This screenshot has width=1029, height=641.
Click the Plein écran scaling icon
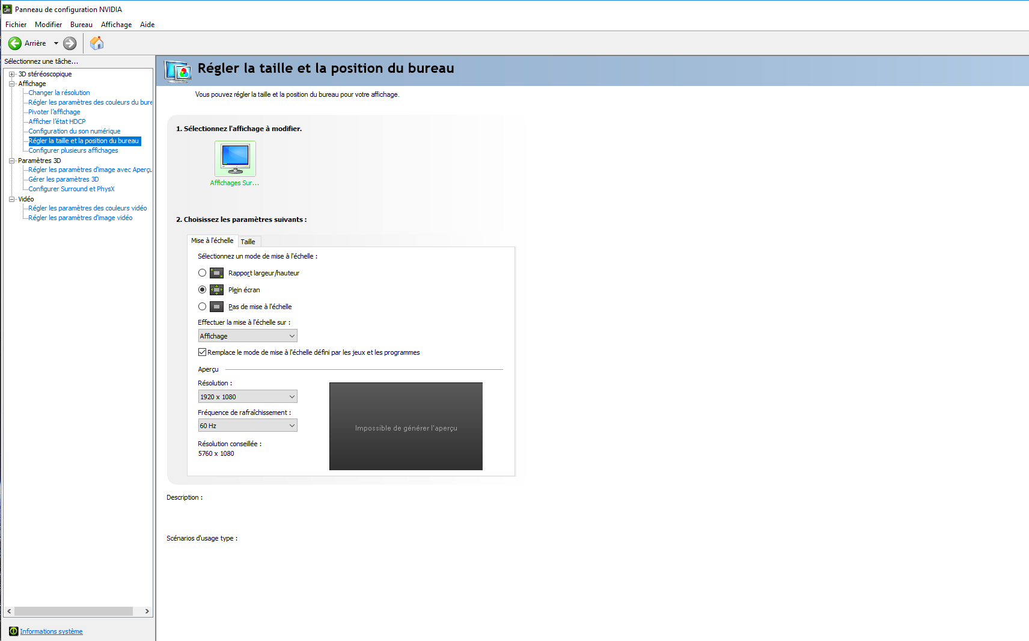pos(216,290)
